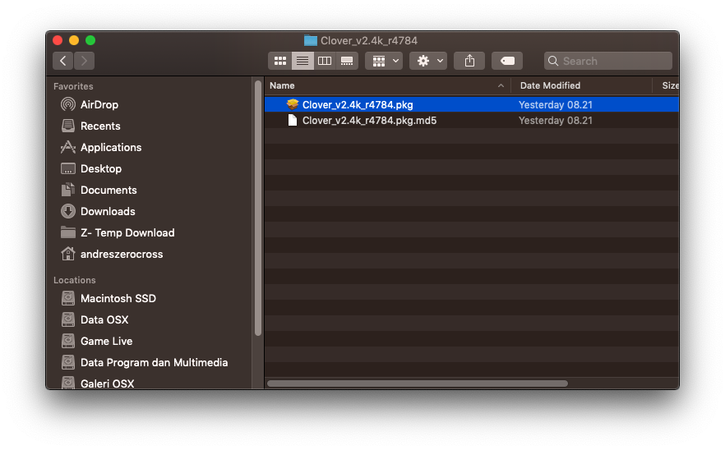
Task: Go back with the left arrow button
Action: pos(62,61)
